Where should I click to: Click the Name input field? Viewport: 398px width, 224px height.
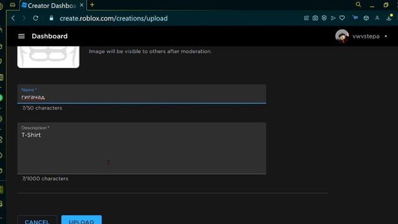[142, 94]
